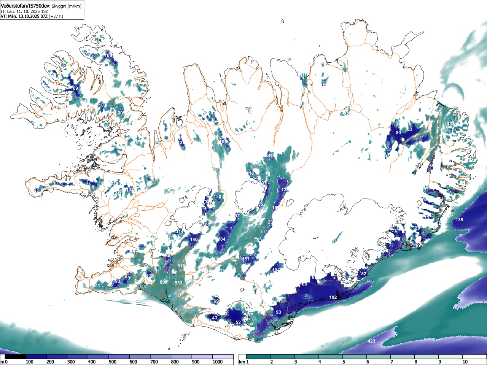This screenshot has height=365, width=487.
Task: Click the '300' tick on the metre legend
Action: point(71,362)
